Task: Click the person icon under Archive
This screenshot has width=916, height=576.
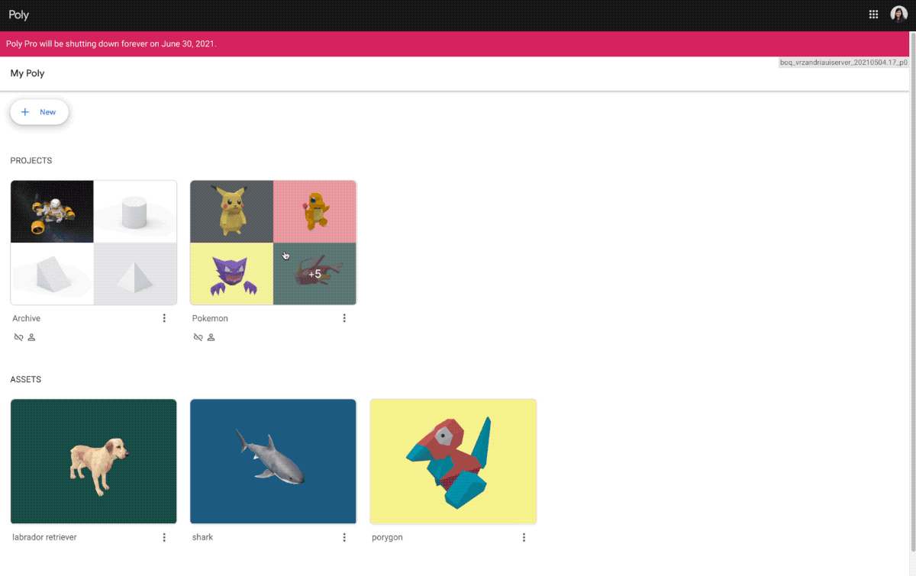Action: point(32,337)
